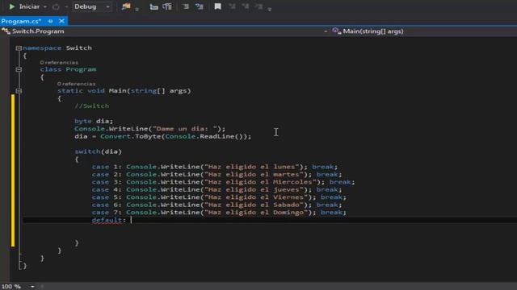Open the Main(string[] args) member dropdown
Screen dimensions: 517x290
[x=373, y=31]
